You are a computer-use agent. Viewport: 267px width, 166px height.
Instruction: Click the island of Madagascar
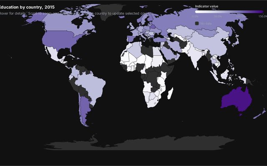click(x=170, y=93)
